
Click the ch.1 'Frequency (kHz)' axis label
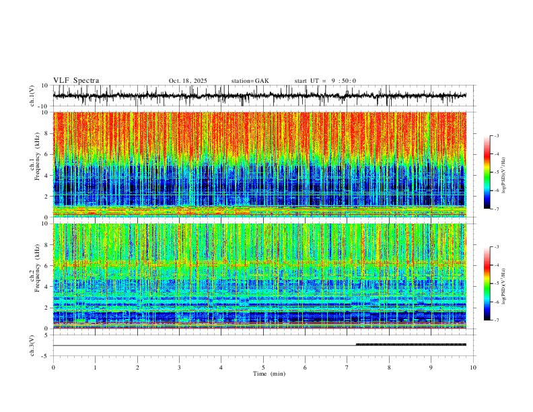37,156
